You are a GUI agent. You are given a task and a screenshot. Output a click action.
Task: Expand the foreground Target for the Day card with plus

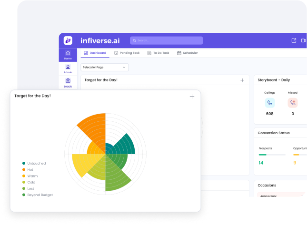(x=192, y=97)
